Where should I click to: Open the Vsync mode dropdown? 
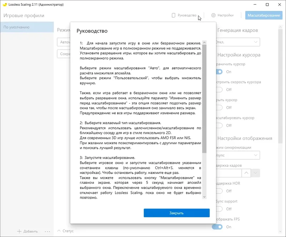(x=238, y=155)
